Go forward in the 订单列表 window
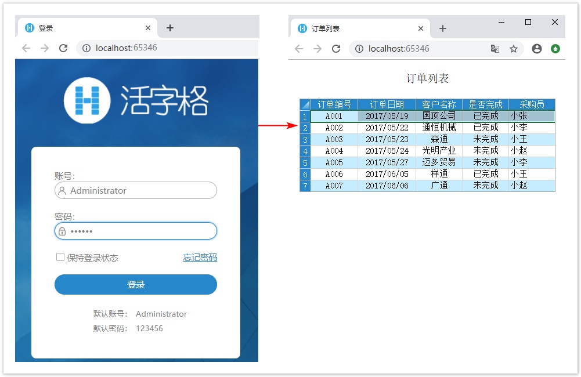The image size is (581, 377). click(317, 49)
